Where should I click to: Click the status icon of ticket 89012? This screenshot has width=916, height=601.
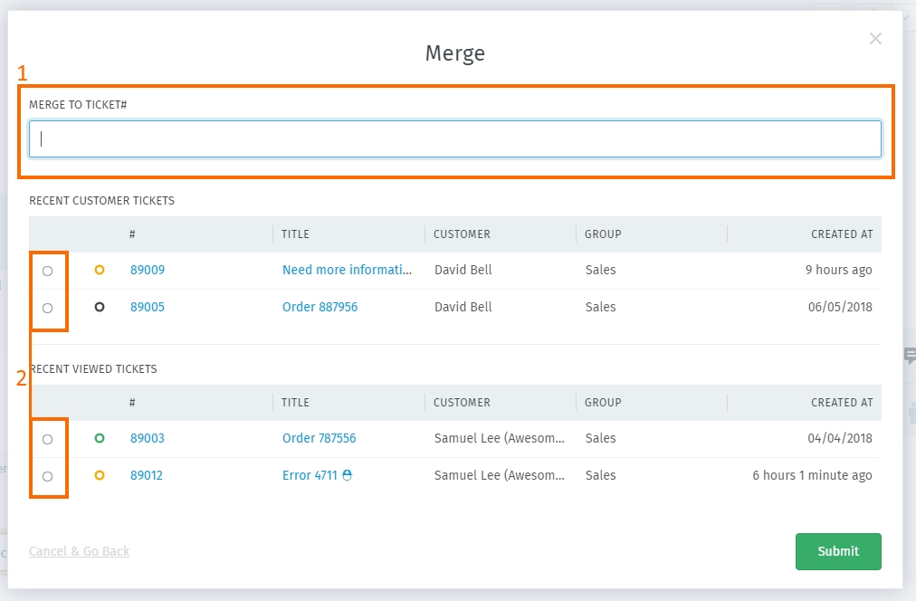pos(100,475)
